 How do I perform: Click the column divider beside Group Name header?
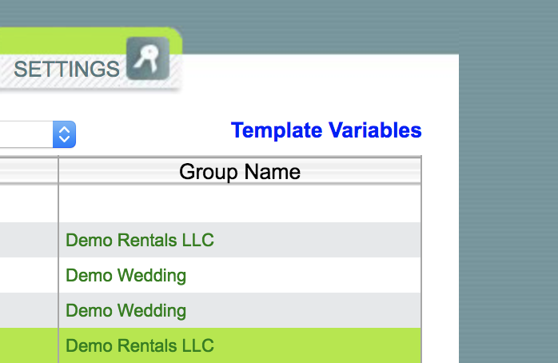click(x=58, y=171)
